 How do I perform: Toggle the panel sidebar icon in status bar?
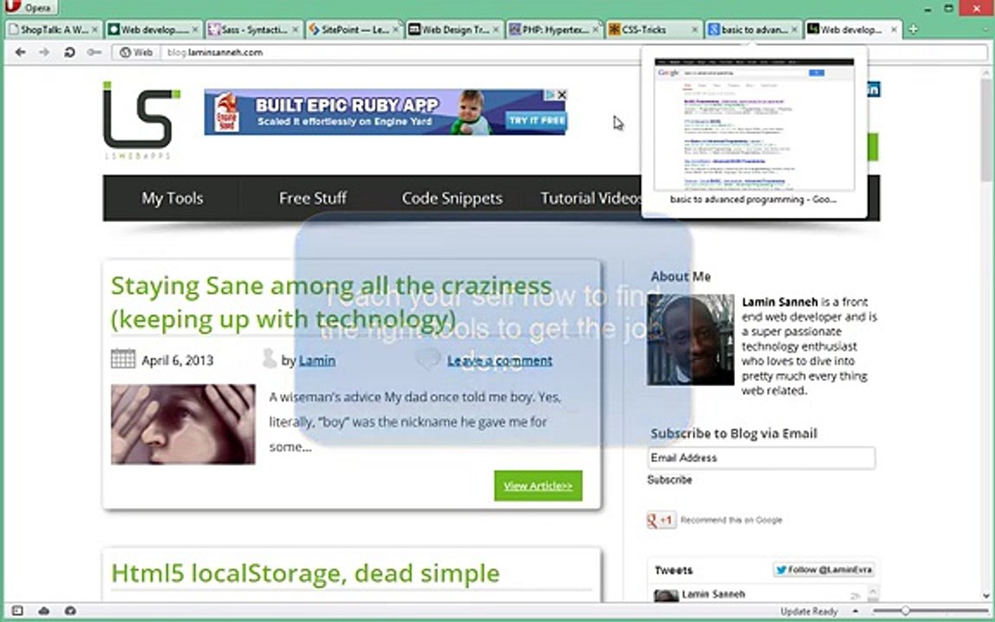pos(17,611)
